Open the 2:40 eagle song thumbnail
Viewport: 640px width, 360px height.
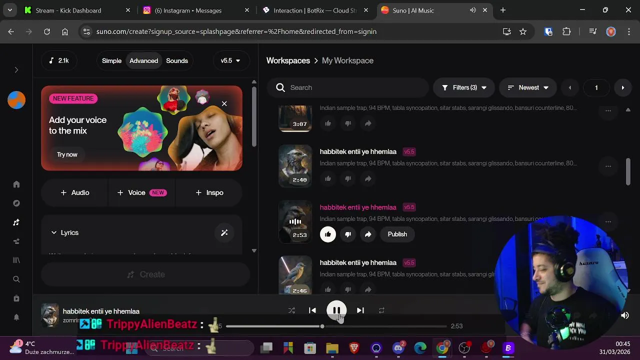(295, 166)
